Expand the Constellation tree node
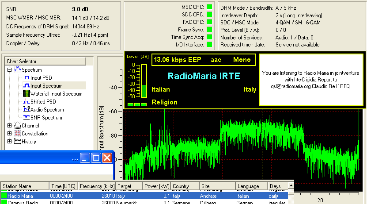Image resolution: width=367 pixels, height=204 pixels. pyautogui.click(x=9, y=134)
